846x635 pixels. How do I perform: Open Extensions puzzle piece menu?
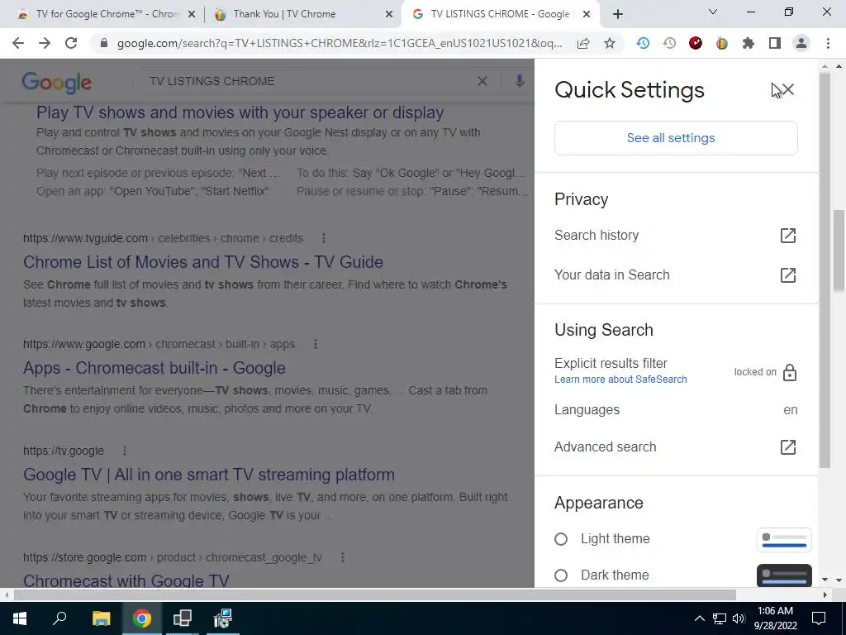click(x=749, y=43)
